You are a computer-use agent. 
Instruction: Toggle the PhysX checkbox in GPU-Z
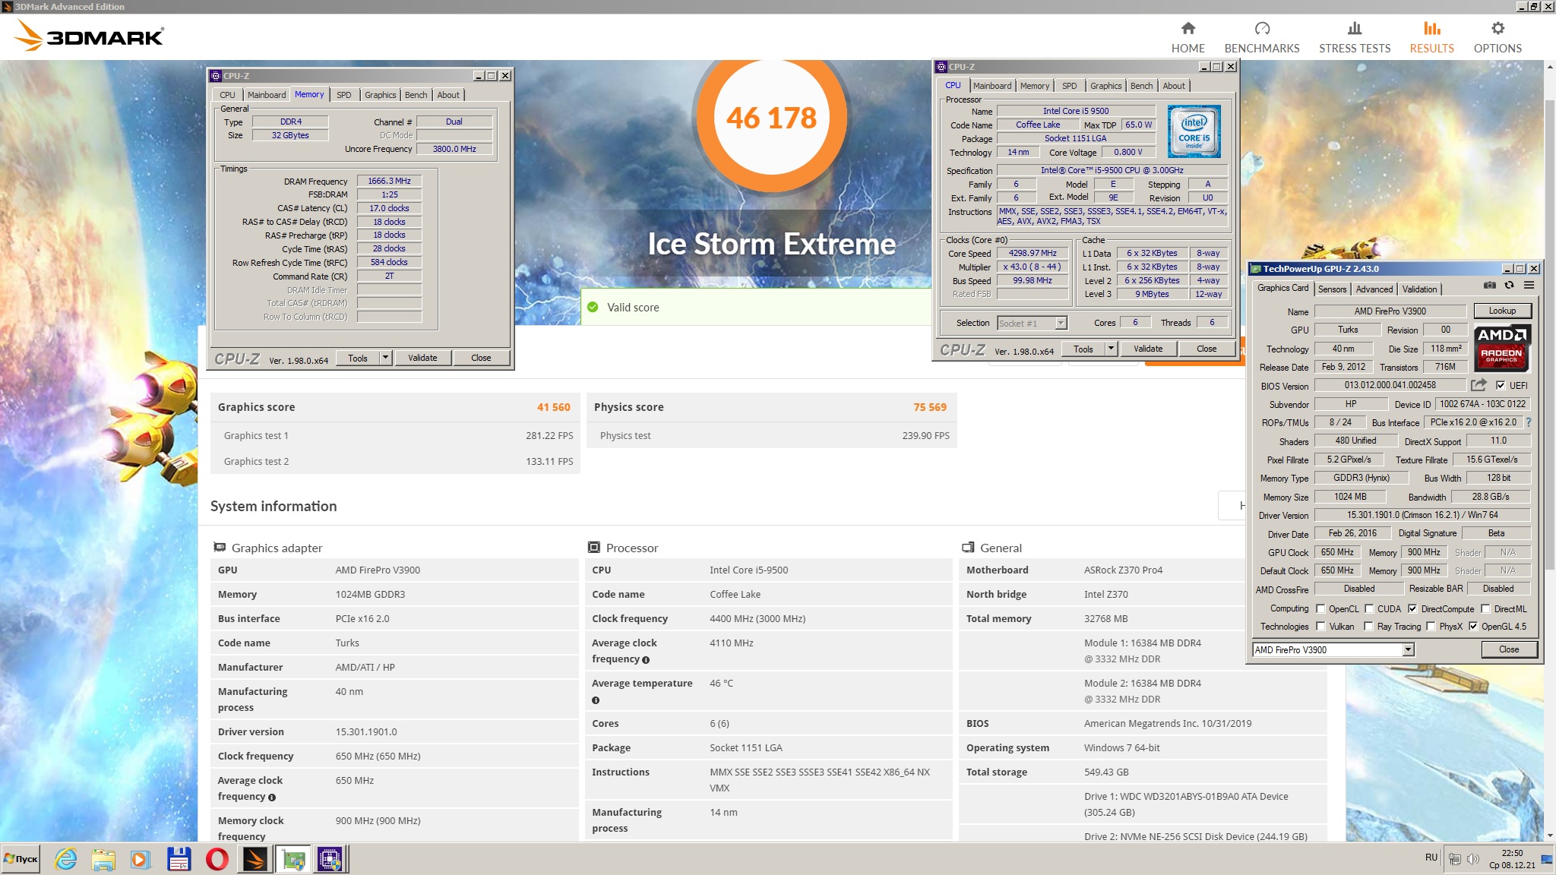pyautogui.click(x=1431, y=626)
